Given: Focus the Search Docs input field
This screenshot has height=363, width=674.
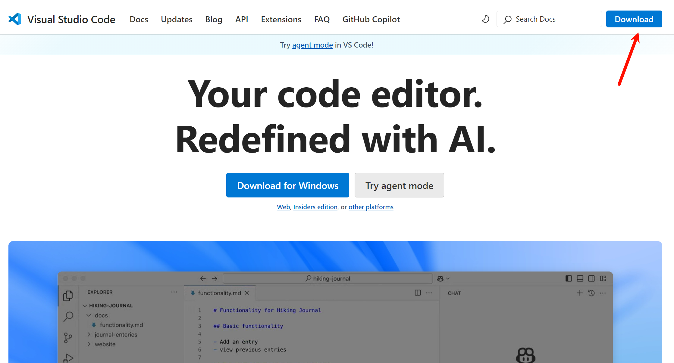Looking at the screenshot, I should pyautogui.click(x=549, y=19).
